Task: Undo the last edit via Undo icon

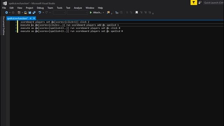Action: pyautogui.click(x=40, y=13)
